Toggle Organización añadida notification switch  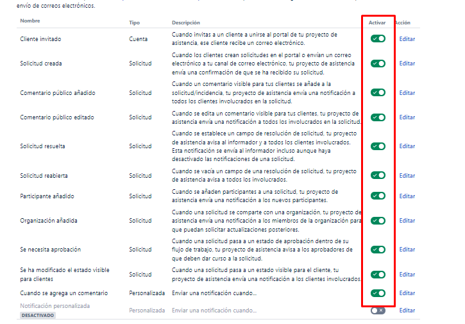click(378, 221)
